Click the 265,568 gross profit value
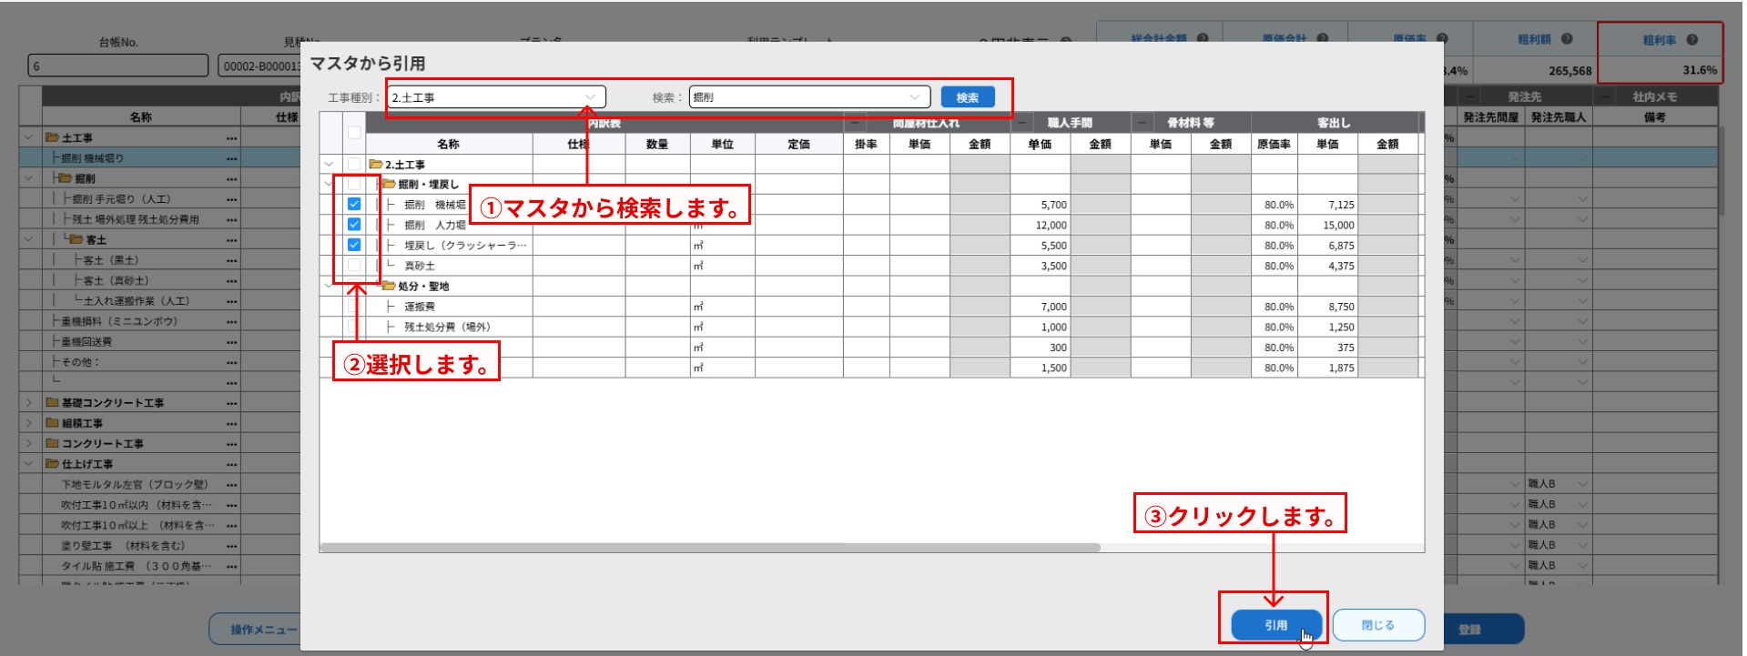The height and width of the screenshot is (656, 1747). [x=1569, y=70]
